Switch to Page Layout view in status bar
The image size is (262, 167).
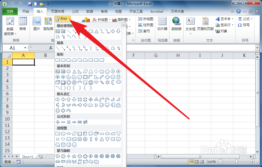[x=197, y=162]
